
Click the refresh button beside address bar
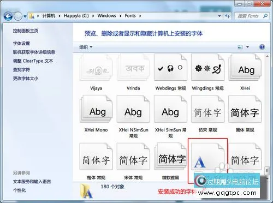[x=227, y=16]
